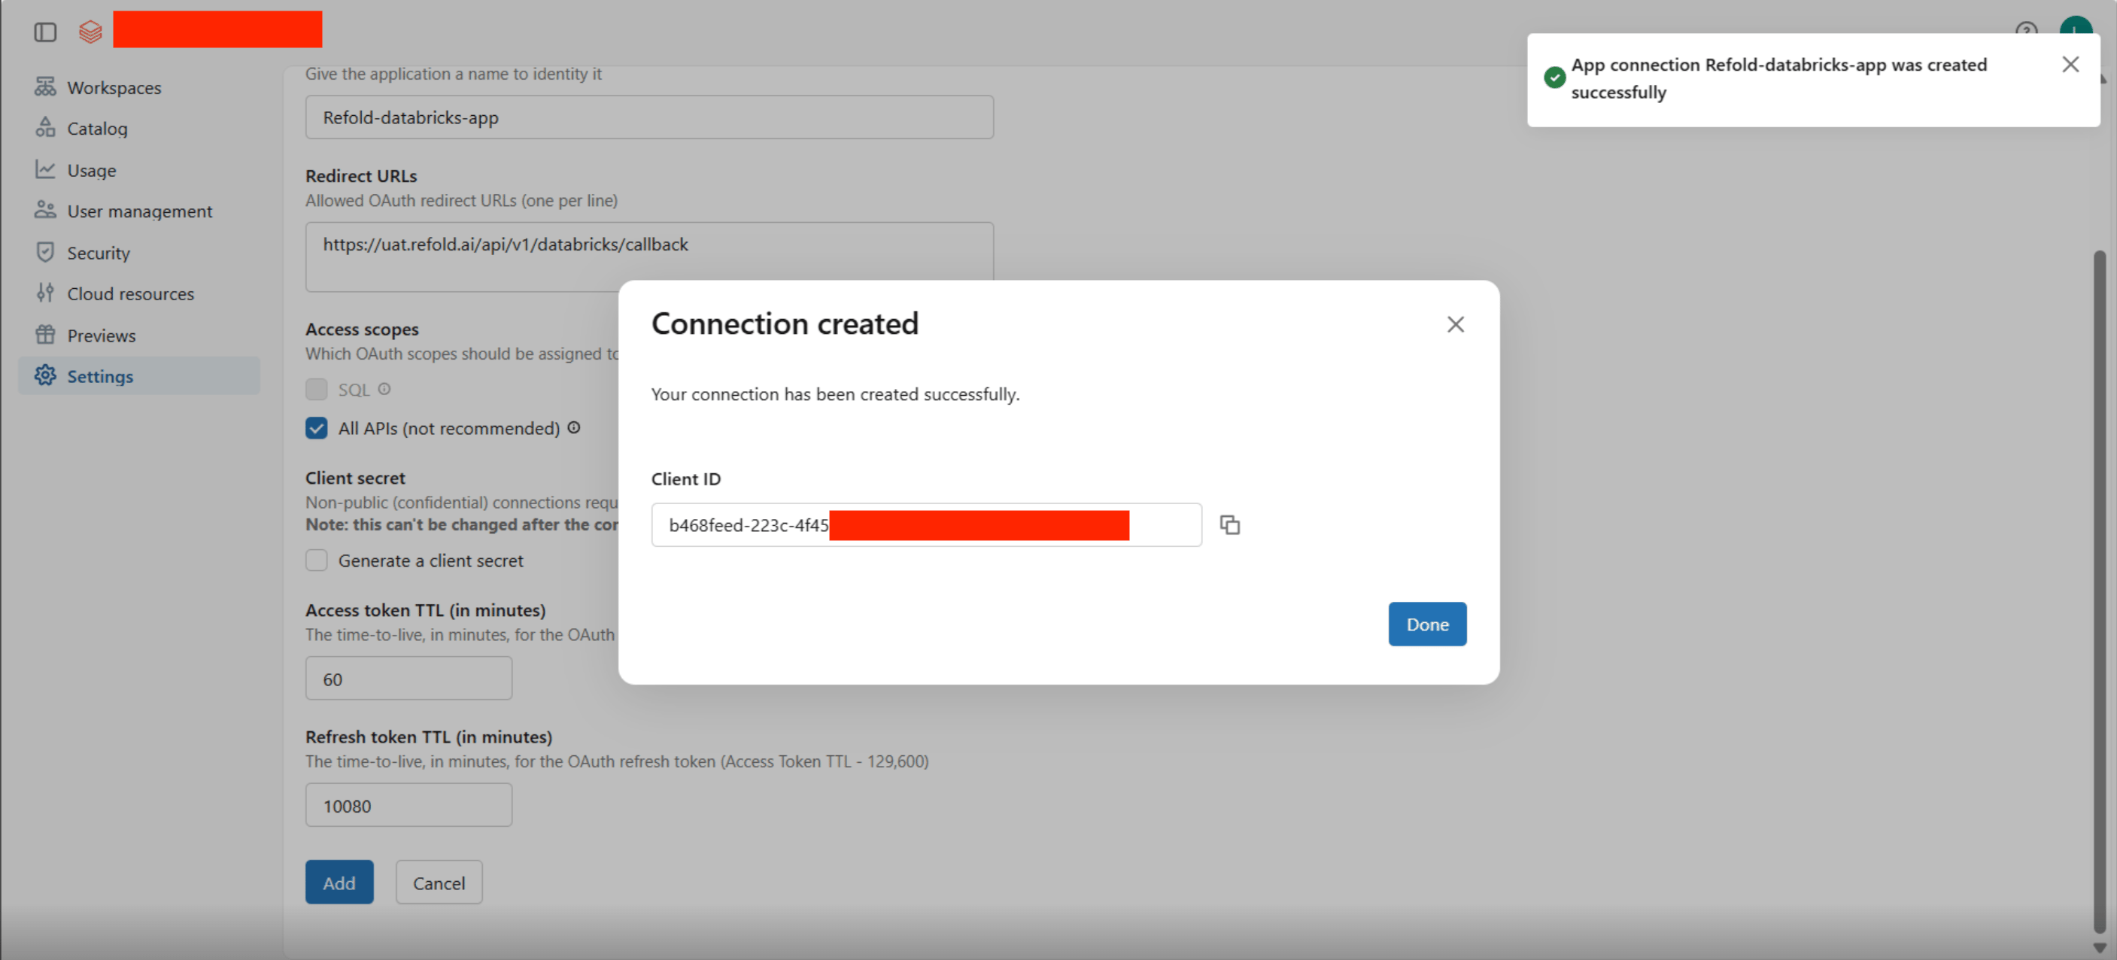The height and width of the screenshot is (960, 2117).
Task: Copy the Client ID to clipboard
Action: [1229, 524]
